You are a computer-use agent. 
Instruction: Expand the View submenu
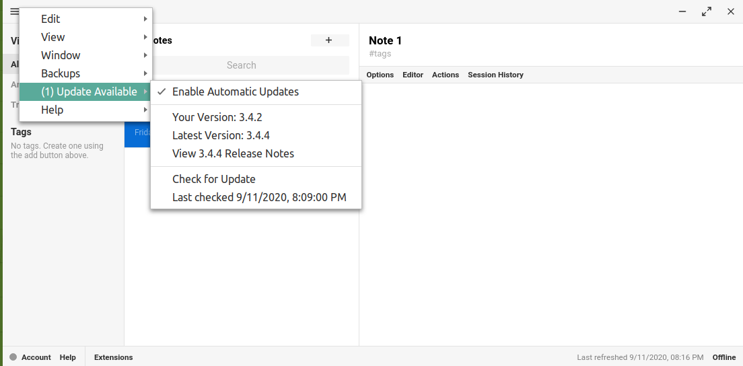85,37
